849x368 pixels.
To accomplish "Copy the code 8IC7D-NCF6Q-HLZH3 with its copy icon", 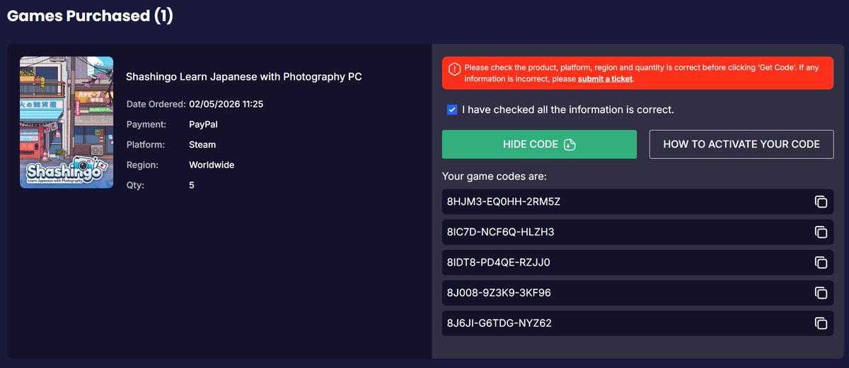I will click(821, 232).
